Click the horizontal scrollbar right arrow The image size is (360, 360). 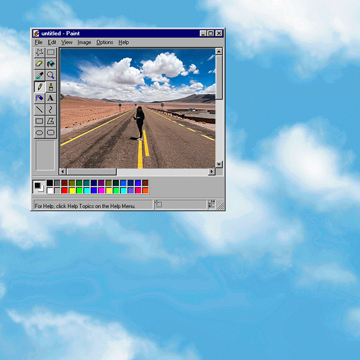click(212, 172)
